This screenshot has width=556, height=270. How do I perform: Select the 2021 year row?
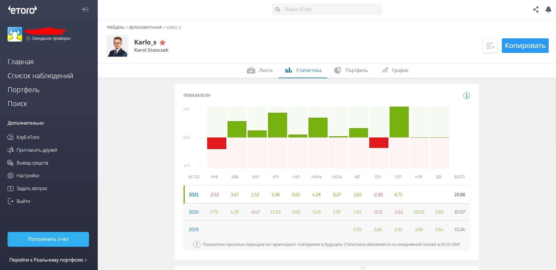(x=327, y=194)
